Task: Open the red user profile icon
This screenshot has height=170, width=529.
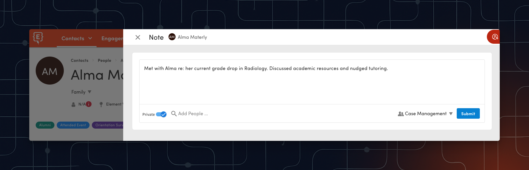Action: coord(494,37)
